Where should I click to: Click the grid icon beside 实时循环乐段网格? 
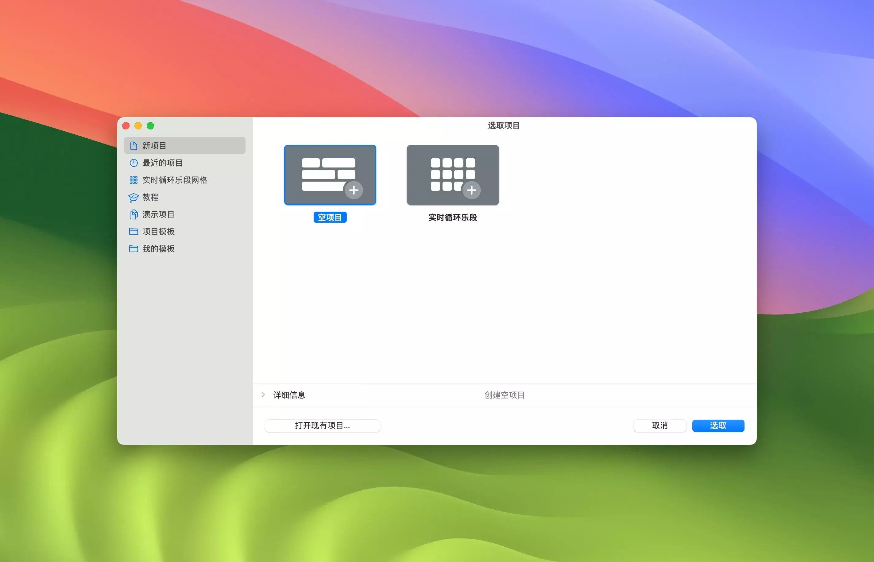tap(133, 180)
